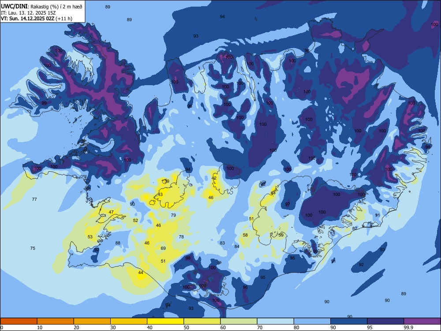Click the legend tick label 99.9
Screen dimensions: 441x331
408,327
